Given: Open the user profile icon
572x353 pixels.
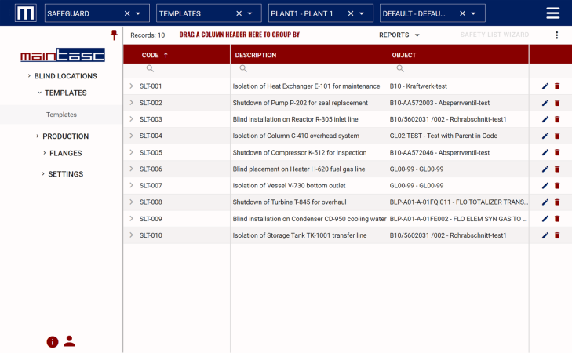Looking at the screenshot, I should (x=69, y=341).
